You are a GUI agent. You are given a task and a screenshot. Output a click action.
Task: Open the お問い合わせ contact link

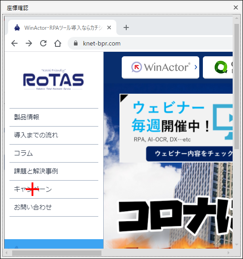coord(54,207)
